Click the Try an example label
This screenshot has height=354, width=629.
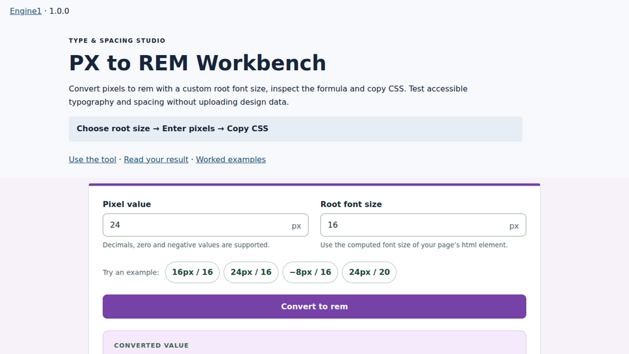coord(131,273)
